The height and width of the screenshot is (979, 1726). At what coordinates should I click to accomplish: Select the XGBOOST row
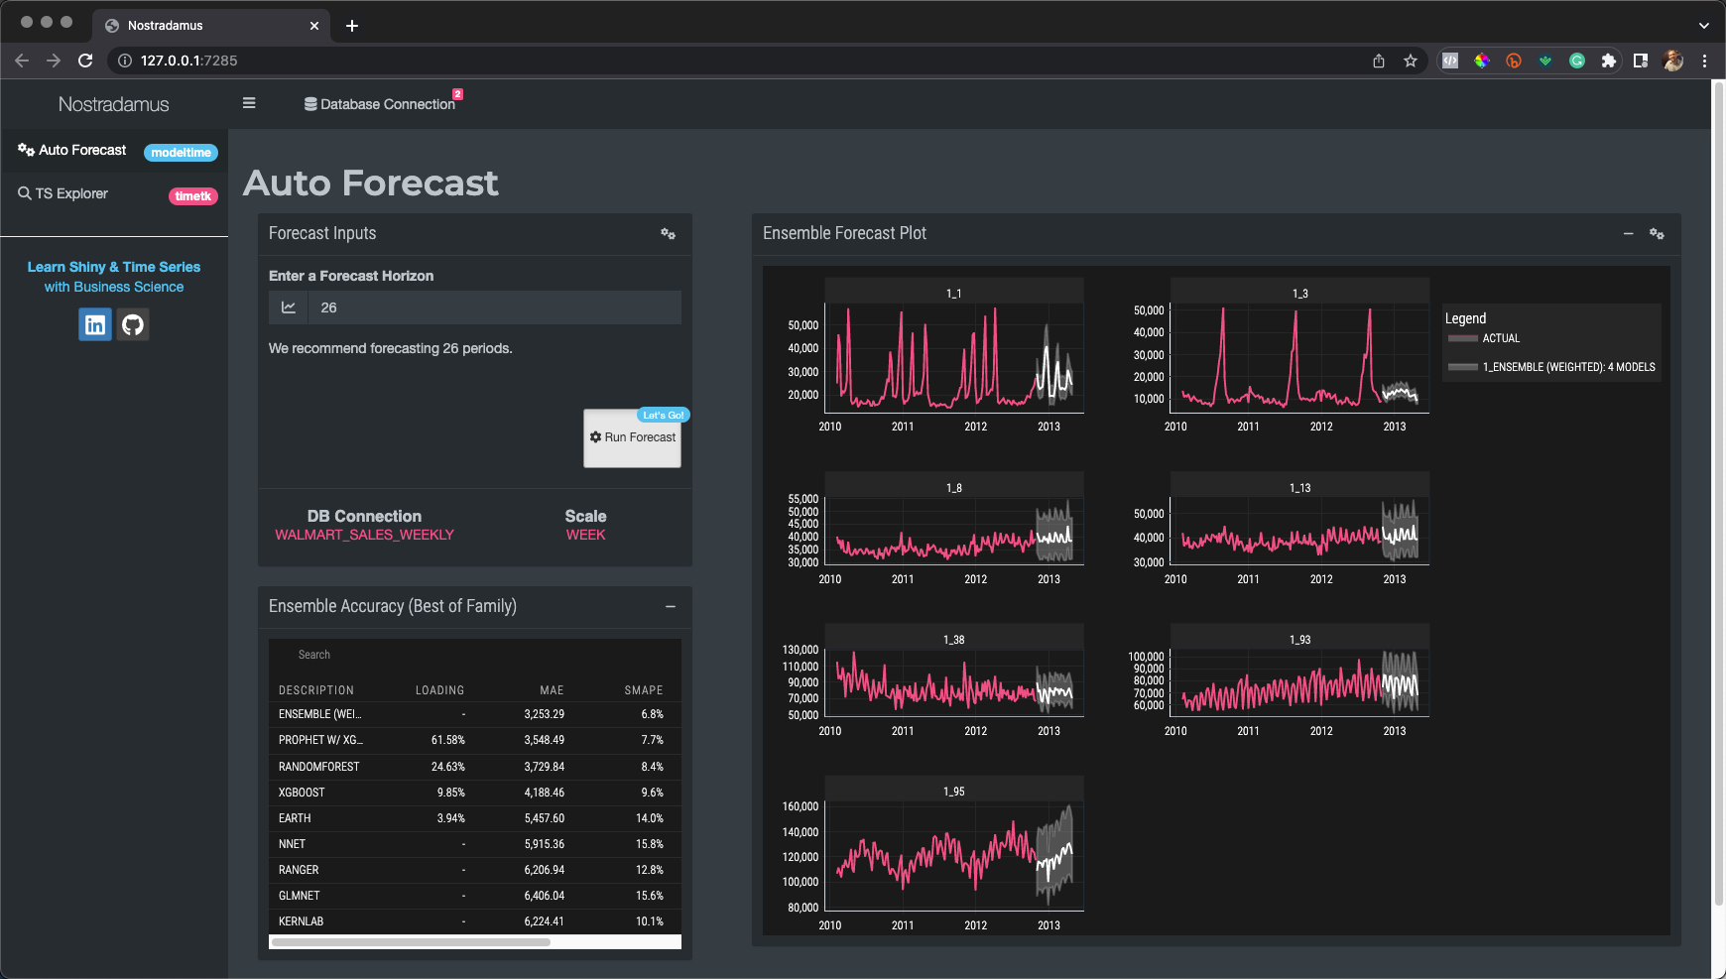(x=475, y=793)
